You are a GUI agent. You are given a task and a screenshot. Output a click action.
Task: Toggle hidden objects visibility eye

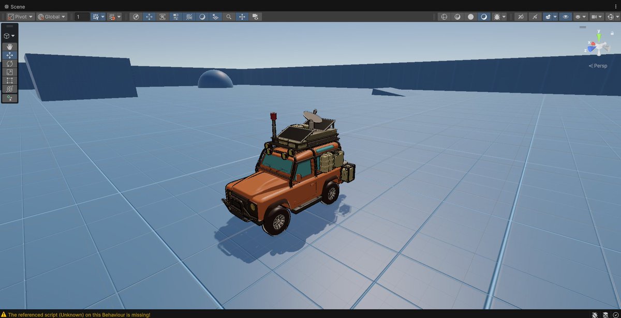[x=566, y=17]
